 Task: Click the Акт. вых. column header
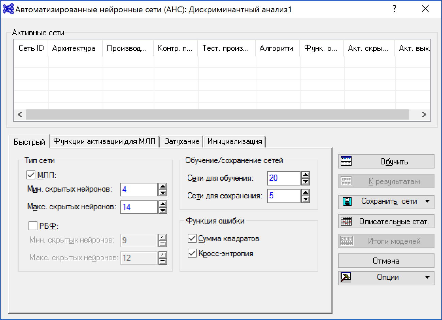click(x=413, y=48)
